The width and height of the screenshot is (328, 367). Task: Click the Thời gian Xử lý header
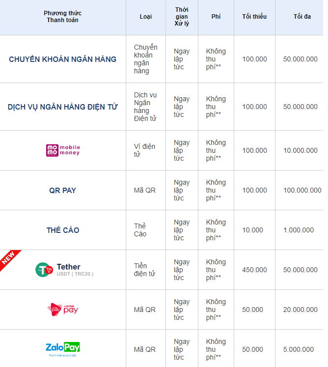[182, 17]
